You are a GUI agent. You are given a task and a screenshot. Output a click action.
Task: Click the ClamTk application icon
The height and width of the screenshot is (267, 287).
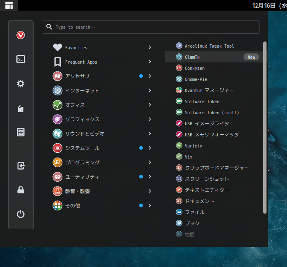click(179, 57)
